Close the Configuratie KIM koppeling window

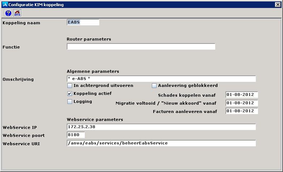pos(278,4)
